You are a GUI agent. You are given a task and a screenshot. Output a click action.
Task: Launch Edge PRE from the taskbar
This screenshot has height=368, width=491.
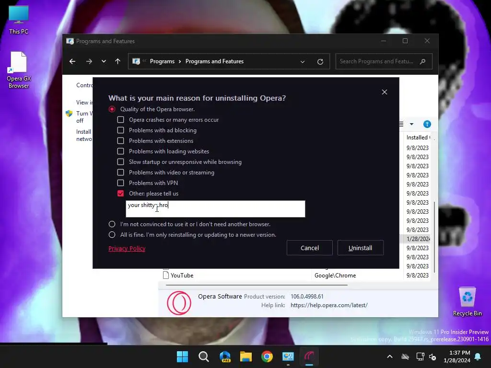click(x=225, y=356)
